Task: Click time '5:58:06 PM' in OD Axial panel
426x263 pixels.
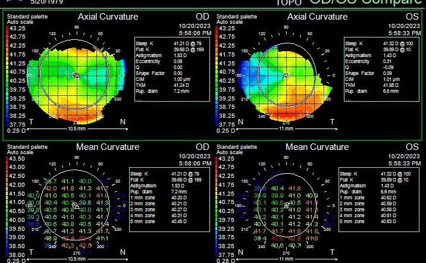Action: click(x=195, y=33)
